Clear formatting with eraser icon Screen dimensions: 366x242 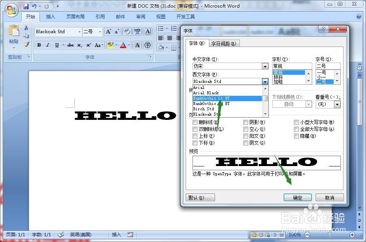pyautogui.click(x=127, y=32)
